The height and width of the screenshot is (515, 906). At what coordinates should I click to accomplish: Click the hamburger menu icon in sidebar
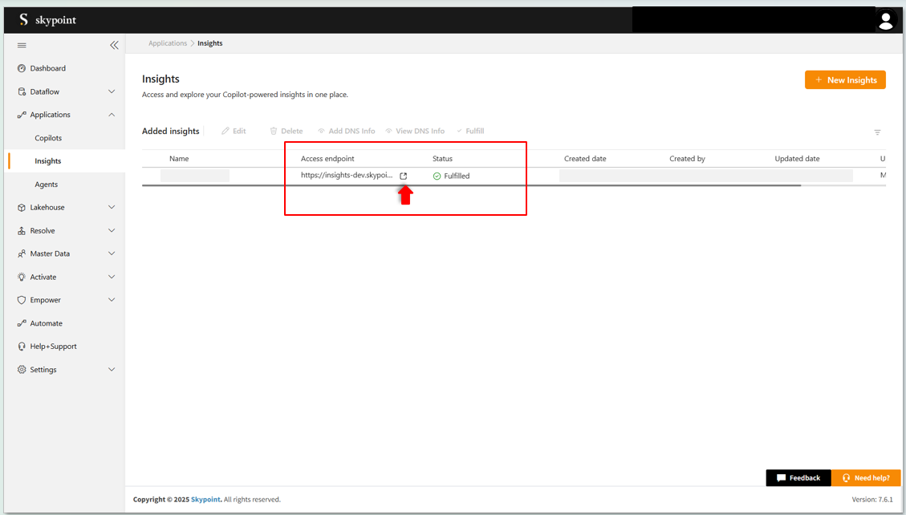pos(22,46)
